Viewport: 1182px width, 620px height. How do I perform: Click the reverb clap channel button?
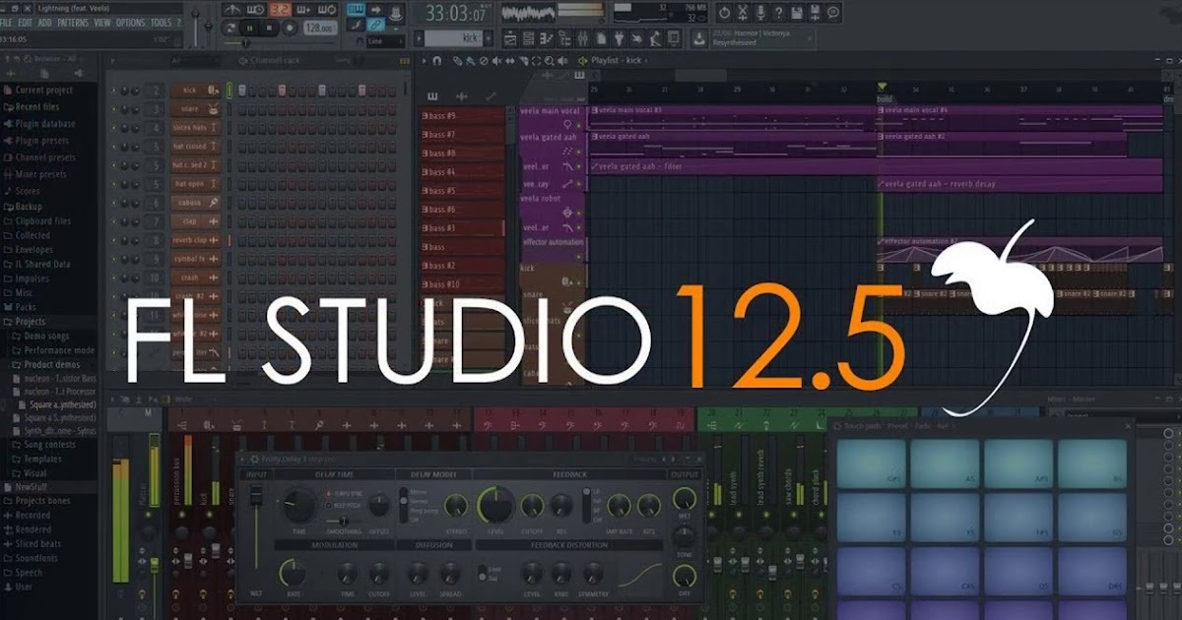(x=195, y=240)
